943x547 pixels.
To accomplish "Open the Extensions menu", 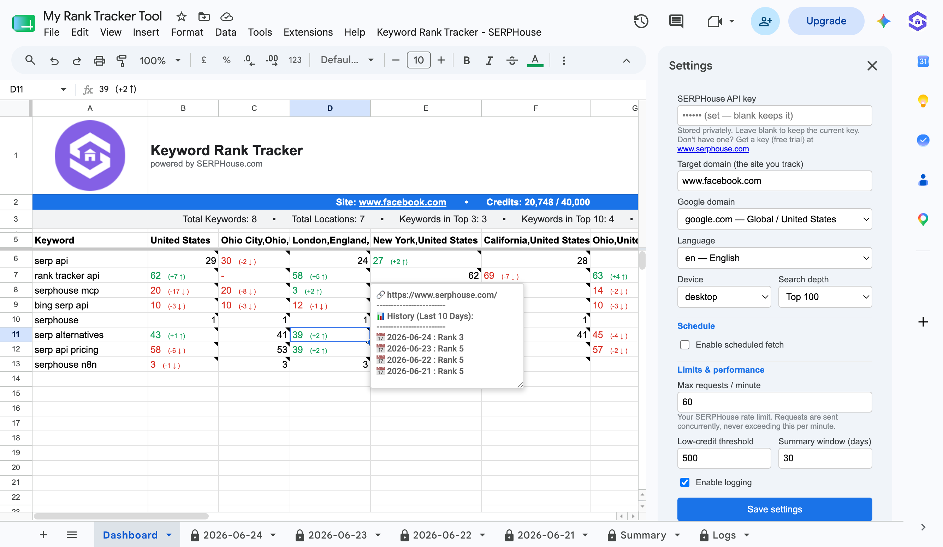I will 308,32.
